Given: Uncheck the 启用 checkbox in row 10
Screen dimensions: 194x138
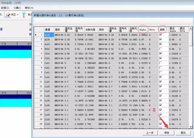Looking at the screenshot, I should pyautogui.click(x=161, y=77).
